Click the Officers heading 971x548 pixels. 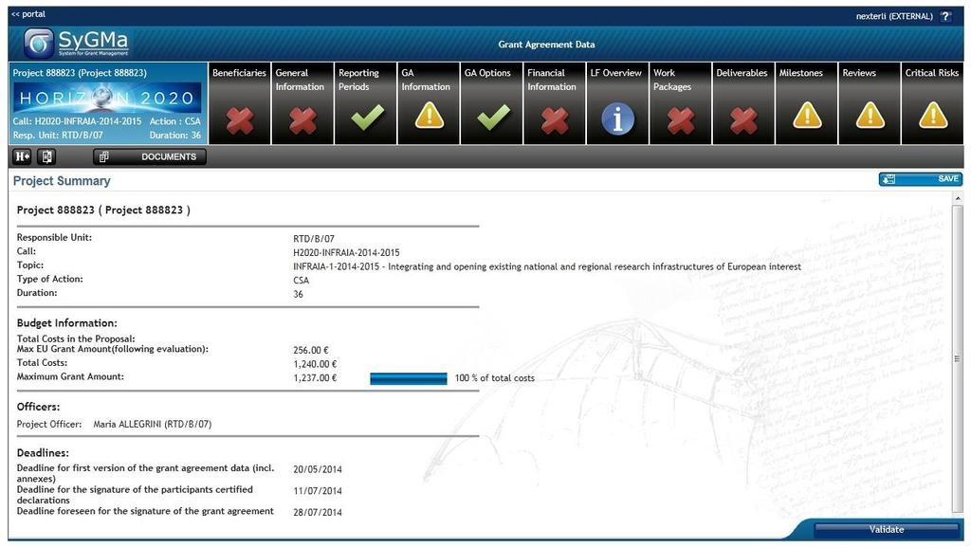tap(38, 407)
